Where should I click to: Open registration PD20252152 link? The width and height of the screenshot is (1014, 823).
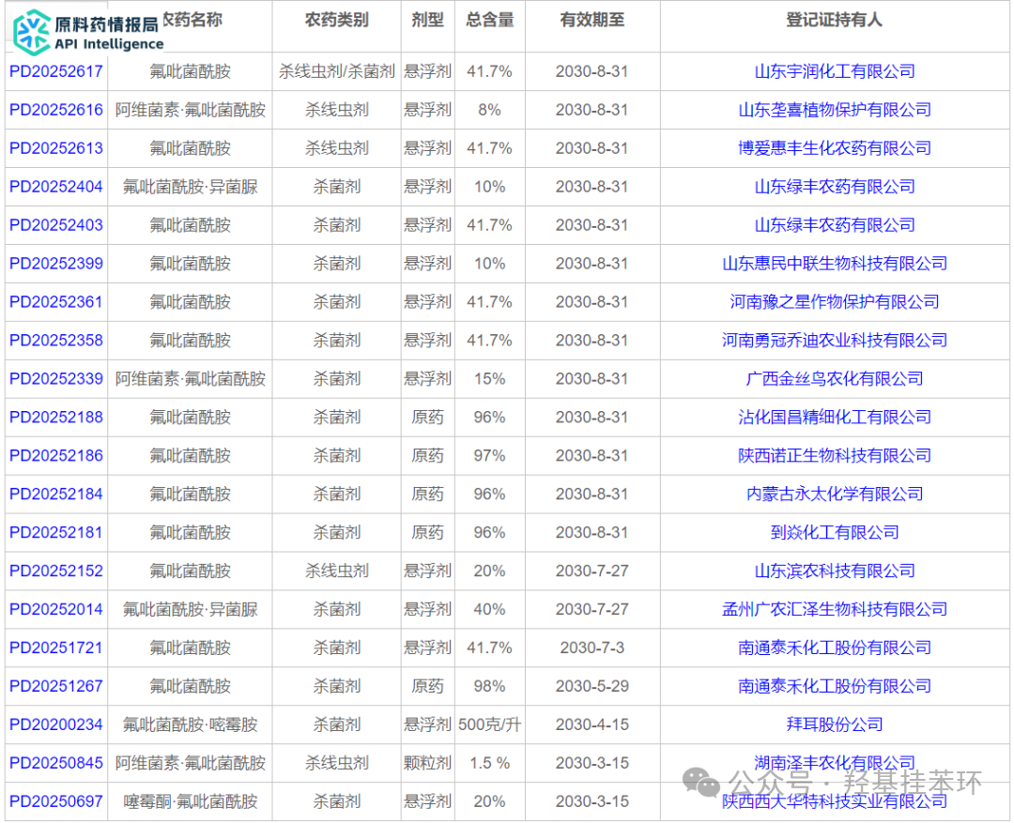coord(56,571)
